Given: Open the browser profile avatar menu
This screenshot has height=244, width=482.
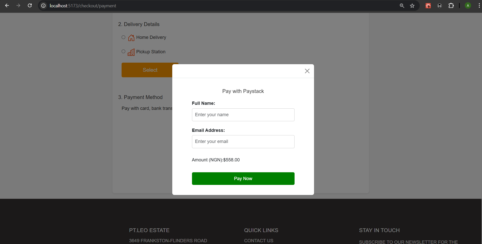Looking at the screenshot, I should click(468, 6).
